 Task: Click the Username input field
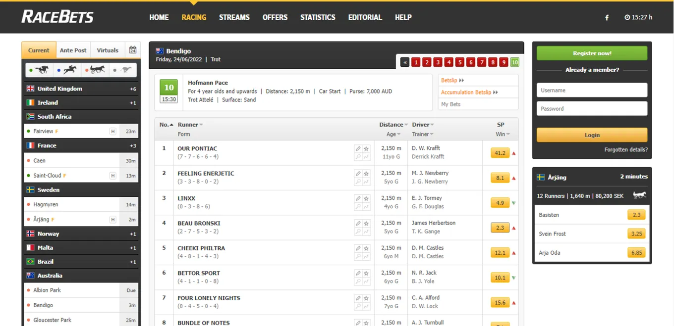592,90
